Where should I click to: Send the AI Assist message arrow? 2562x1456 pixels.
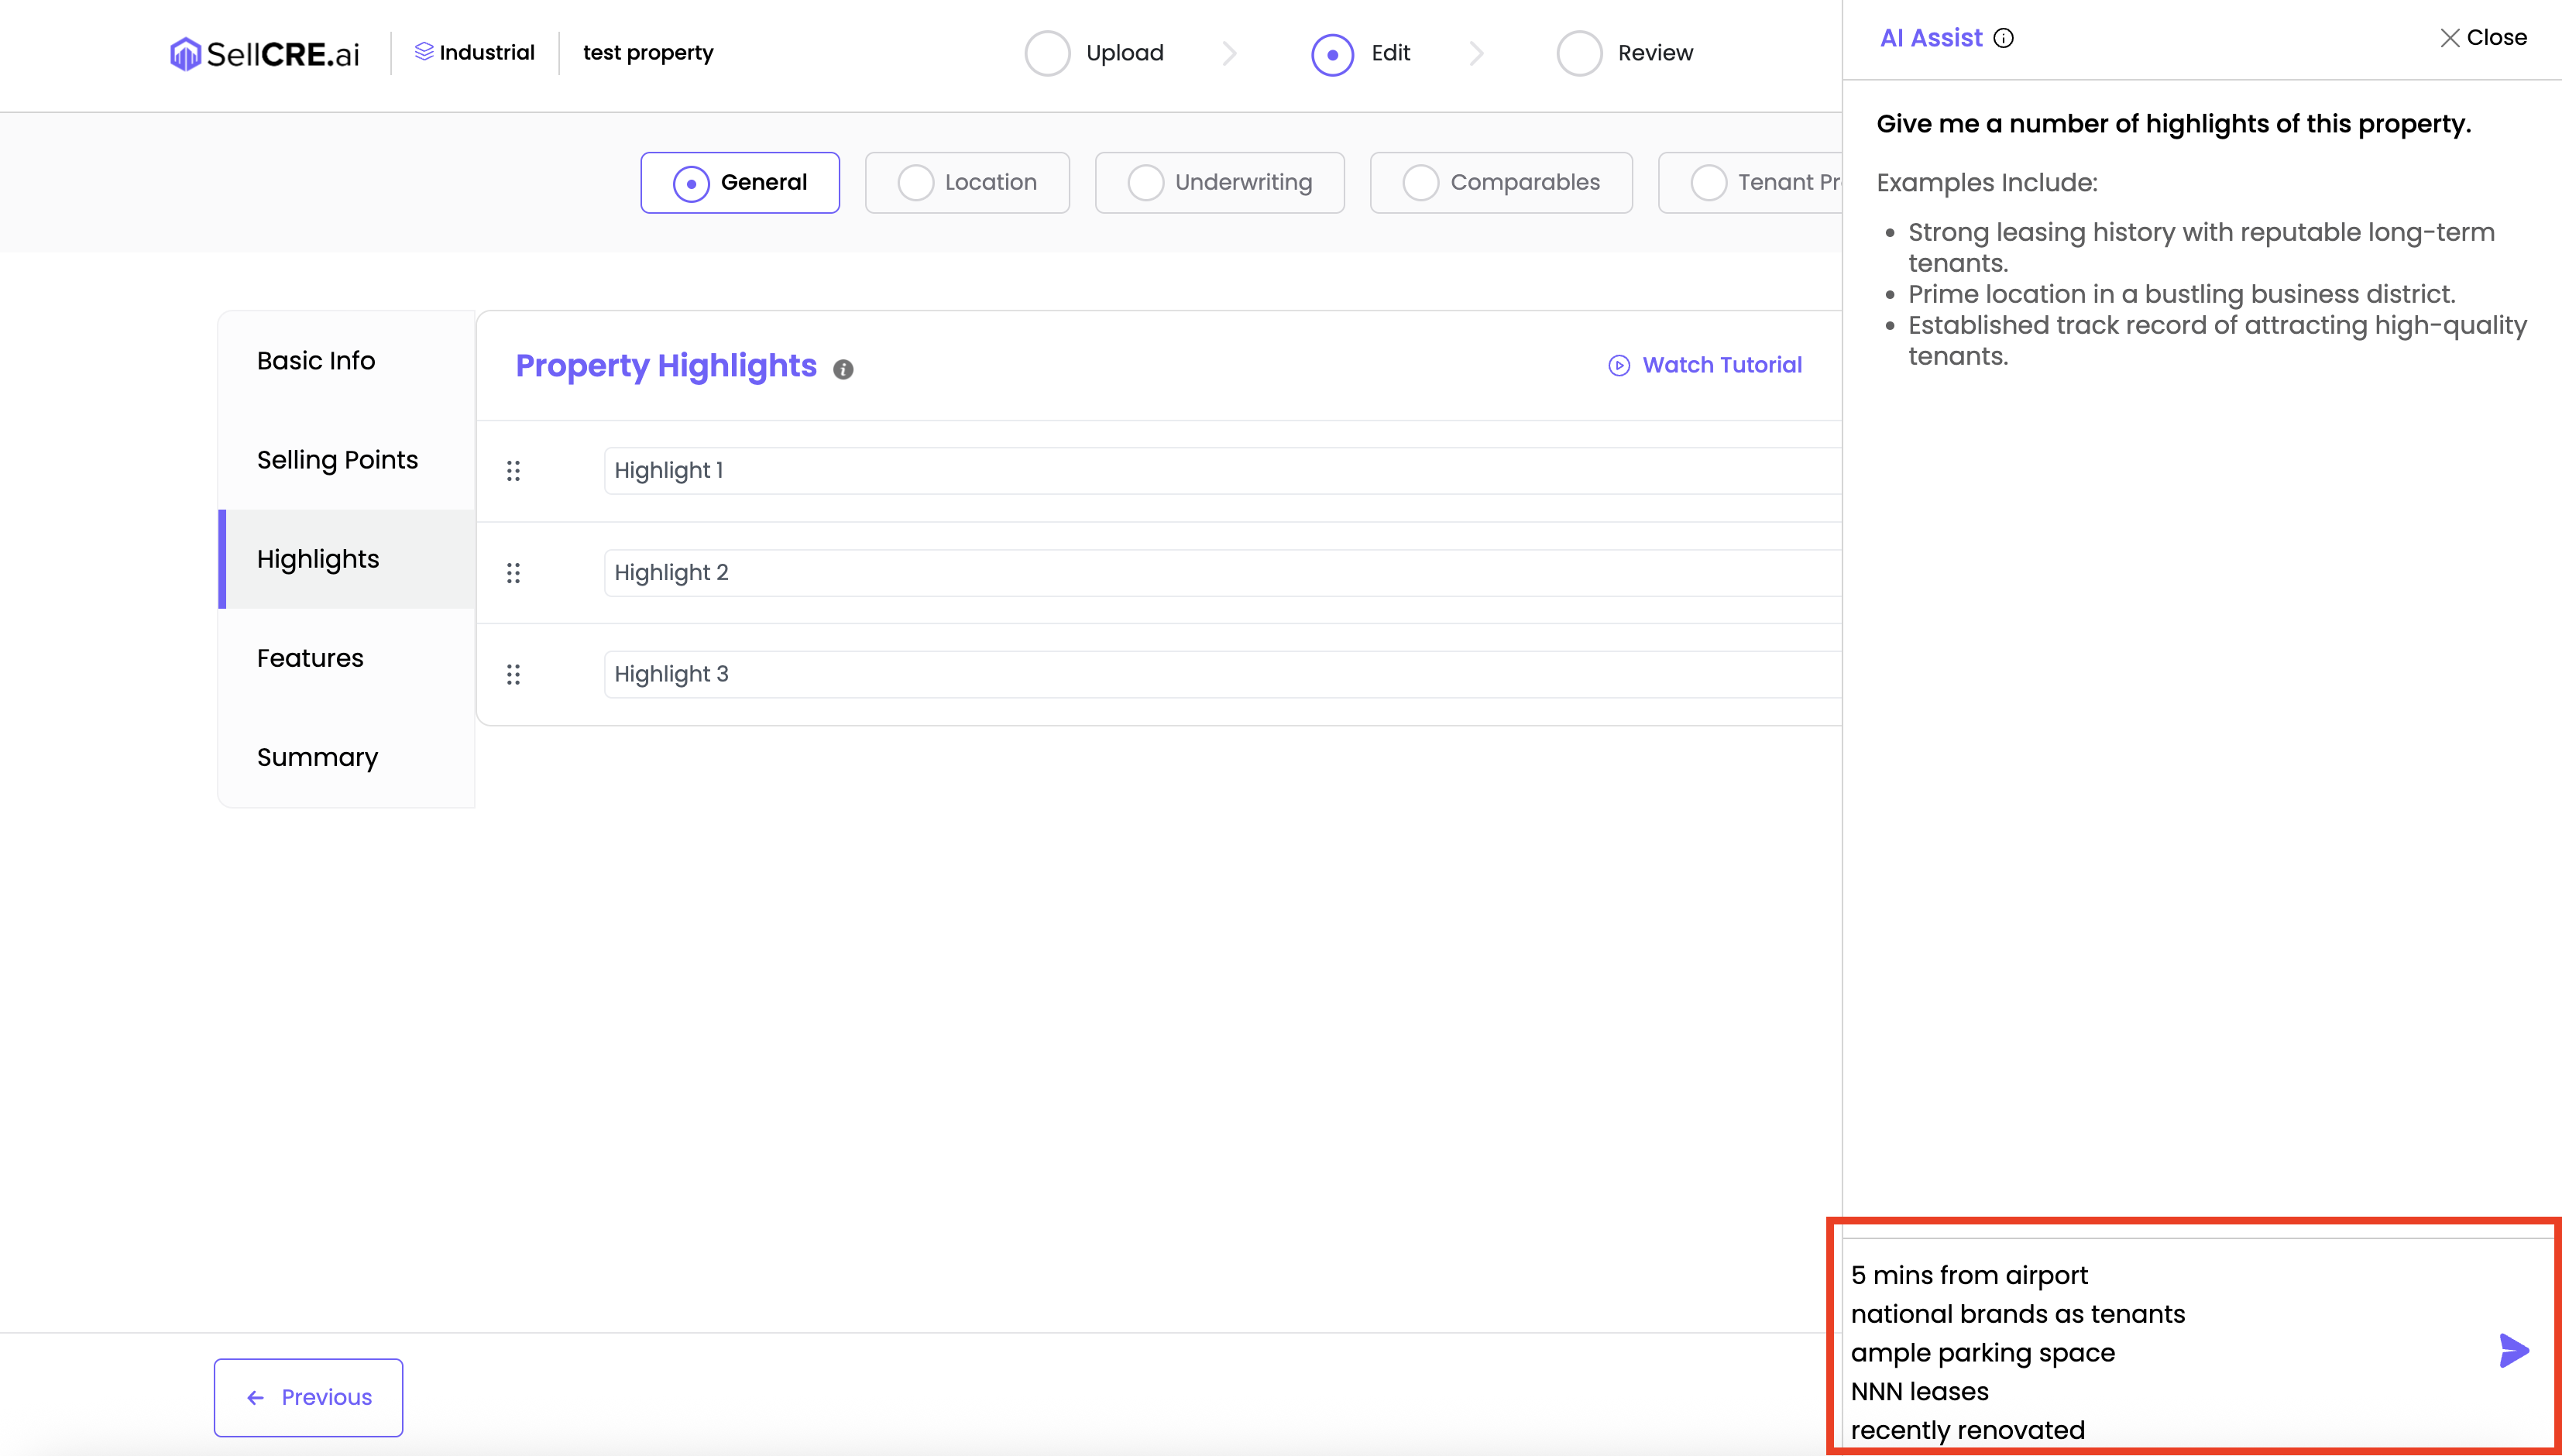click(x=2513, y=1350)
